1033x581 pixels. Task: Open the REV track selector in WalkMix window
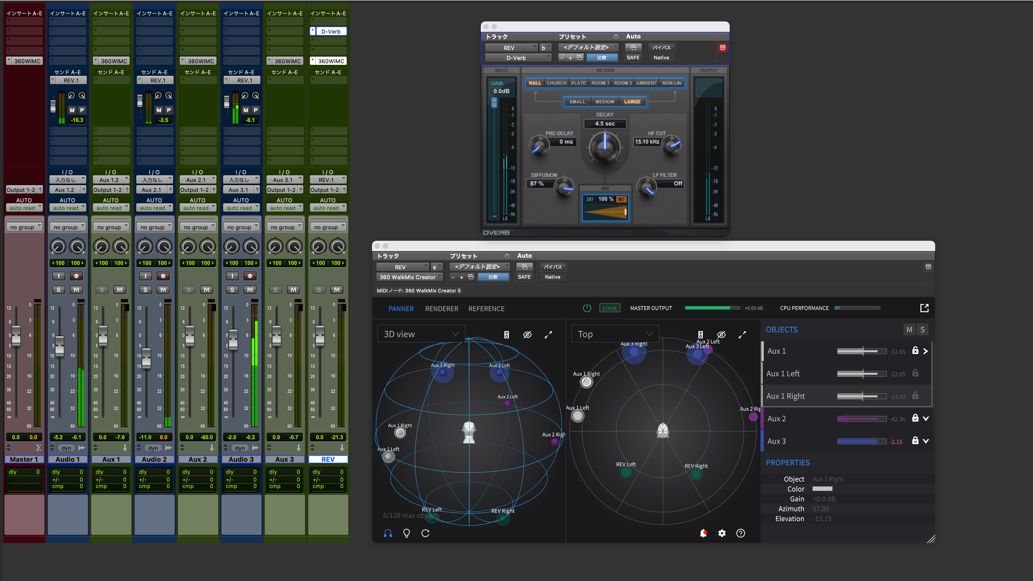click(402, 267)
